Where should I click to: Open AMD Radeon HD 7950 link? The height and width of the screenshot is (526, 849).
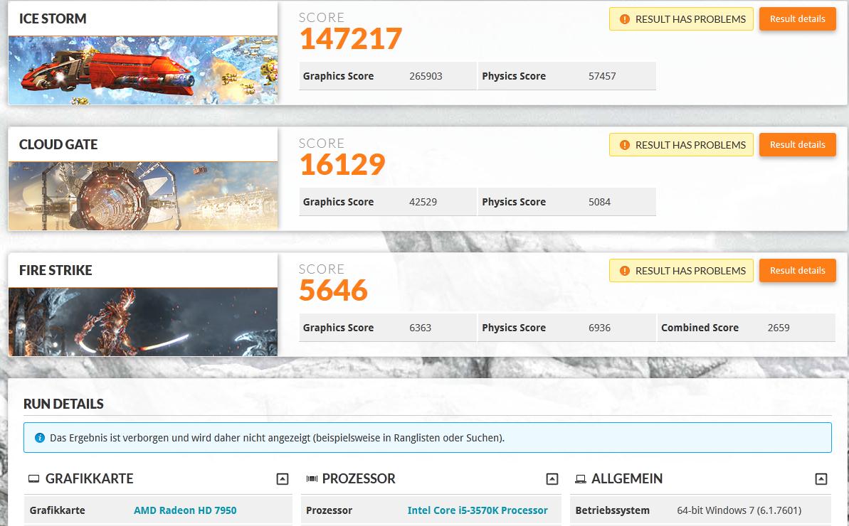[185, 510]
